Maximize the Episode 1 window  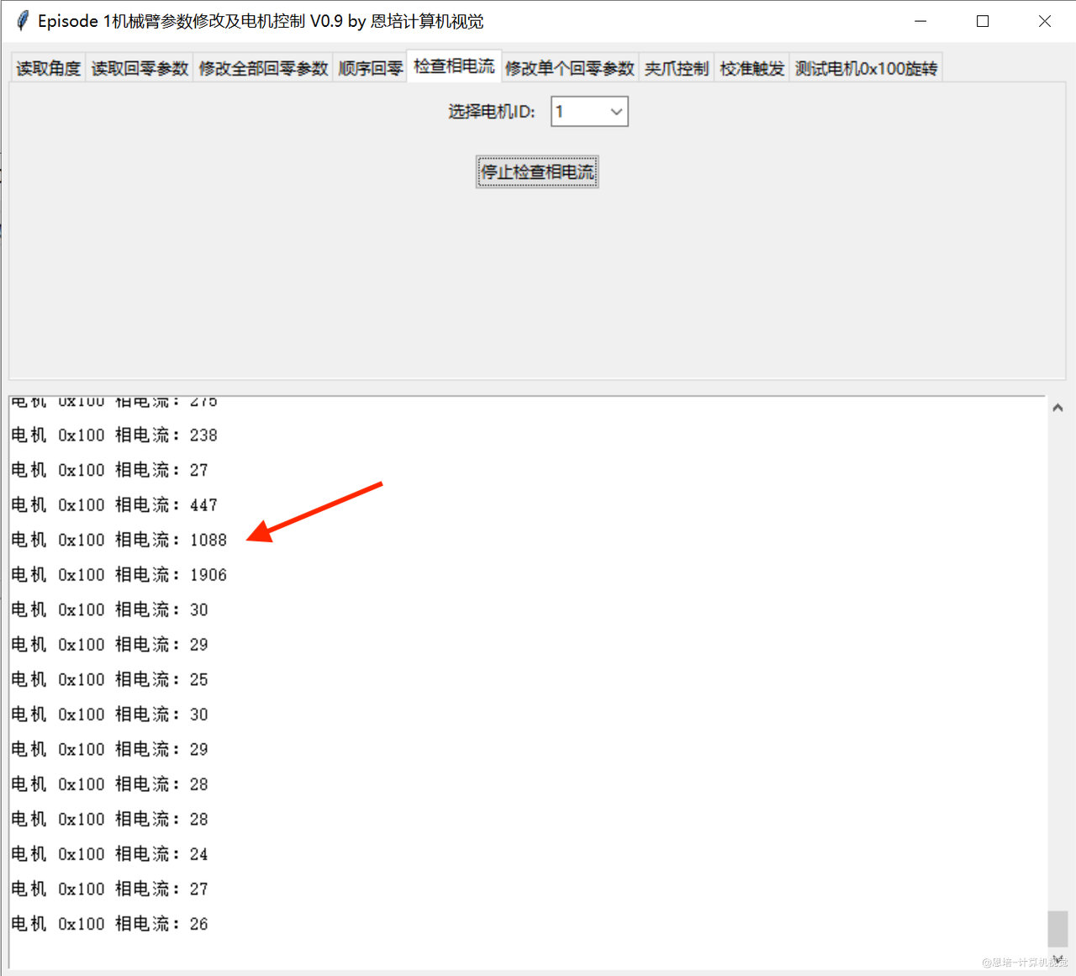[983, 21]
